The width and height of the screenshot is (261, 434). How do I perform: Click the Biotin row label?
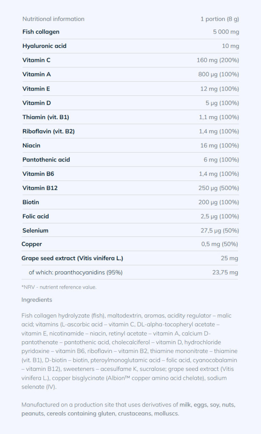[31, 202]
